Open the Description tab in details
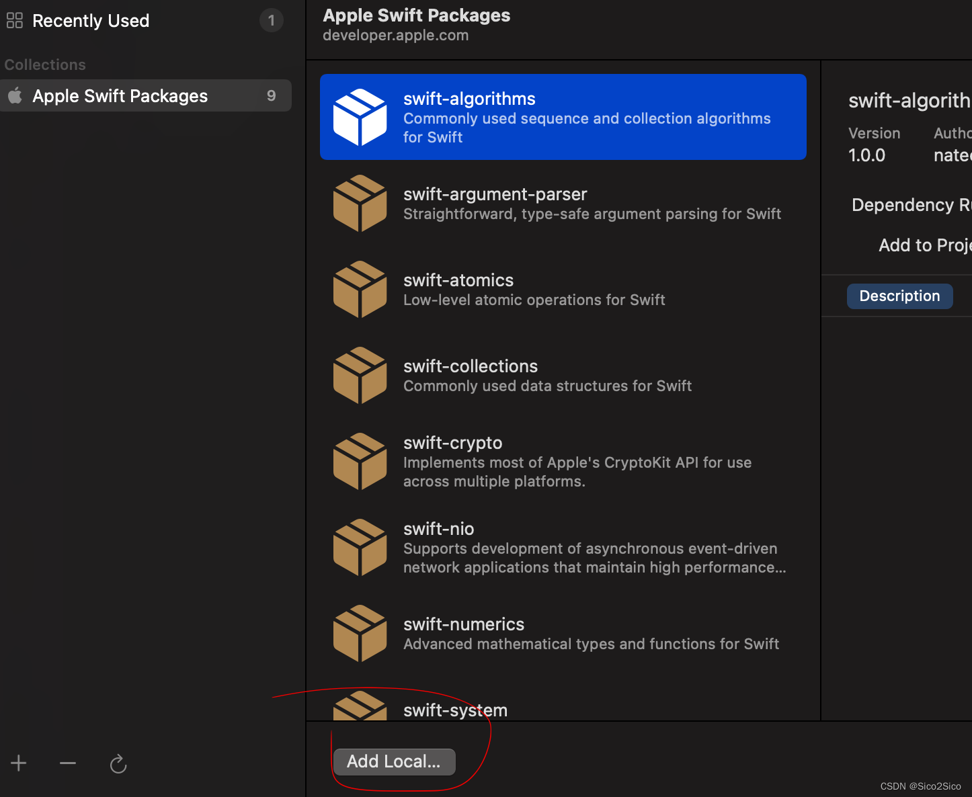972x797 pixels. pyautogui.click(x=899, y=296)
